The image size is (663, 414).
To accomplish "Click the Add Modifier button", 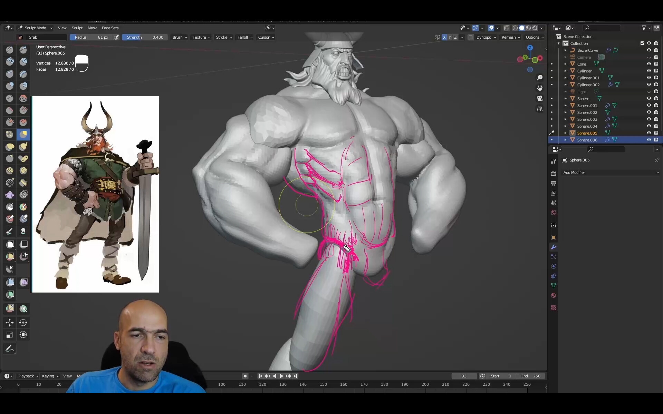I will (x=610, y=172).
